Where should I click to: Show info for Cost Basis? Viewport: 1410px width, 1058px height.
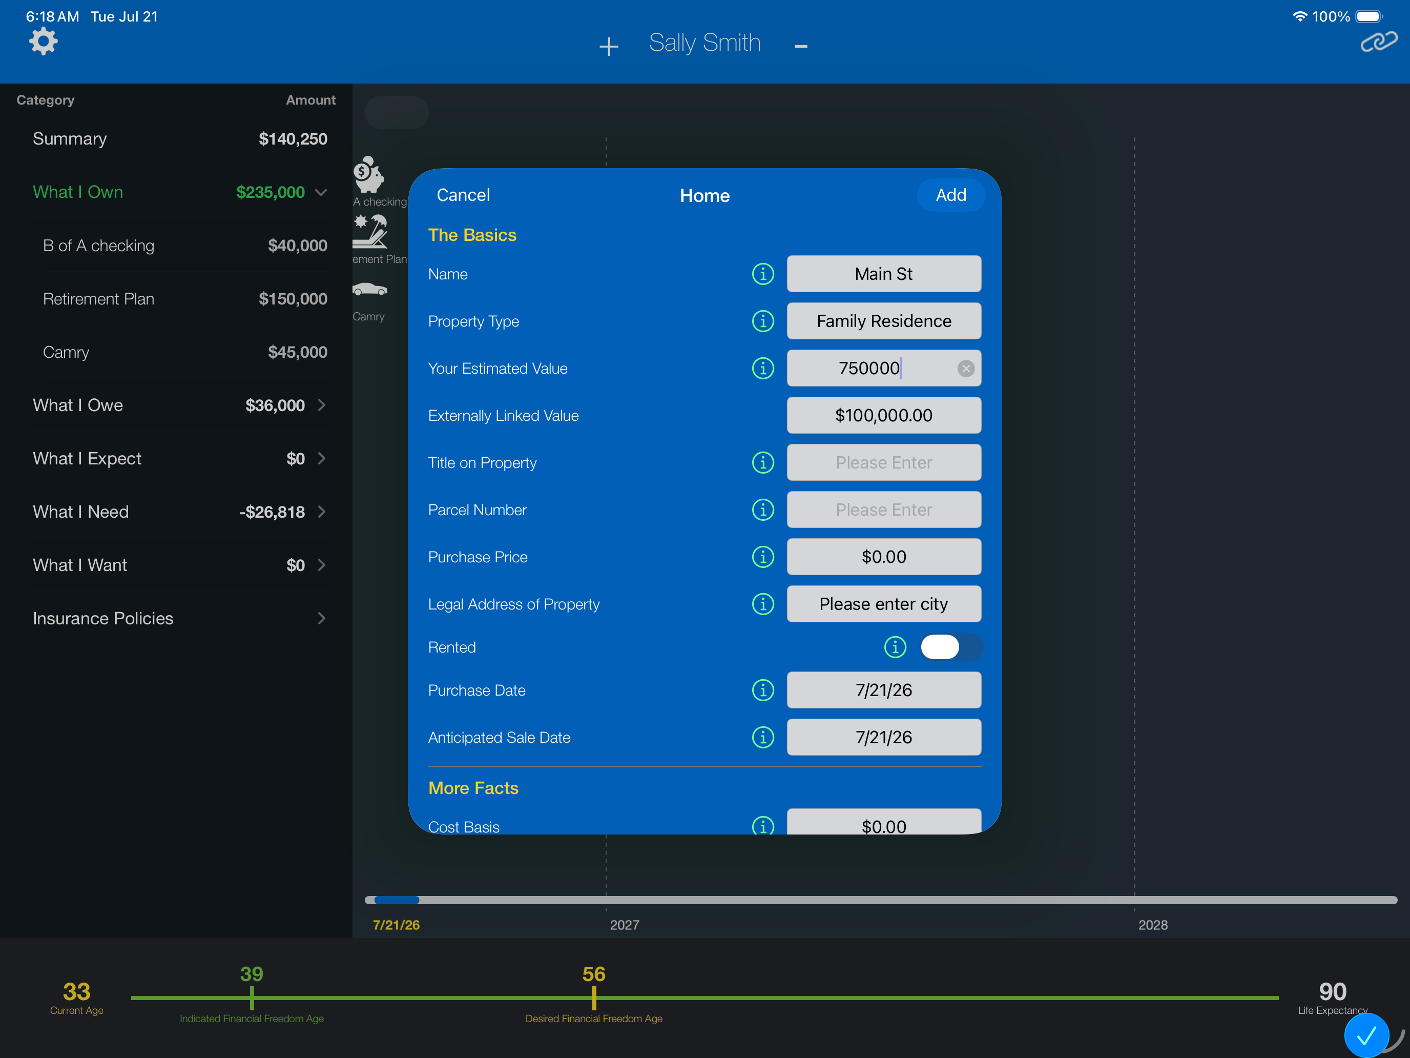click(762, 825)
